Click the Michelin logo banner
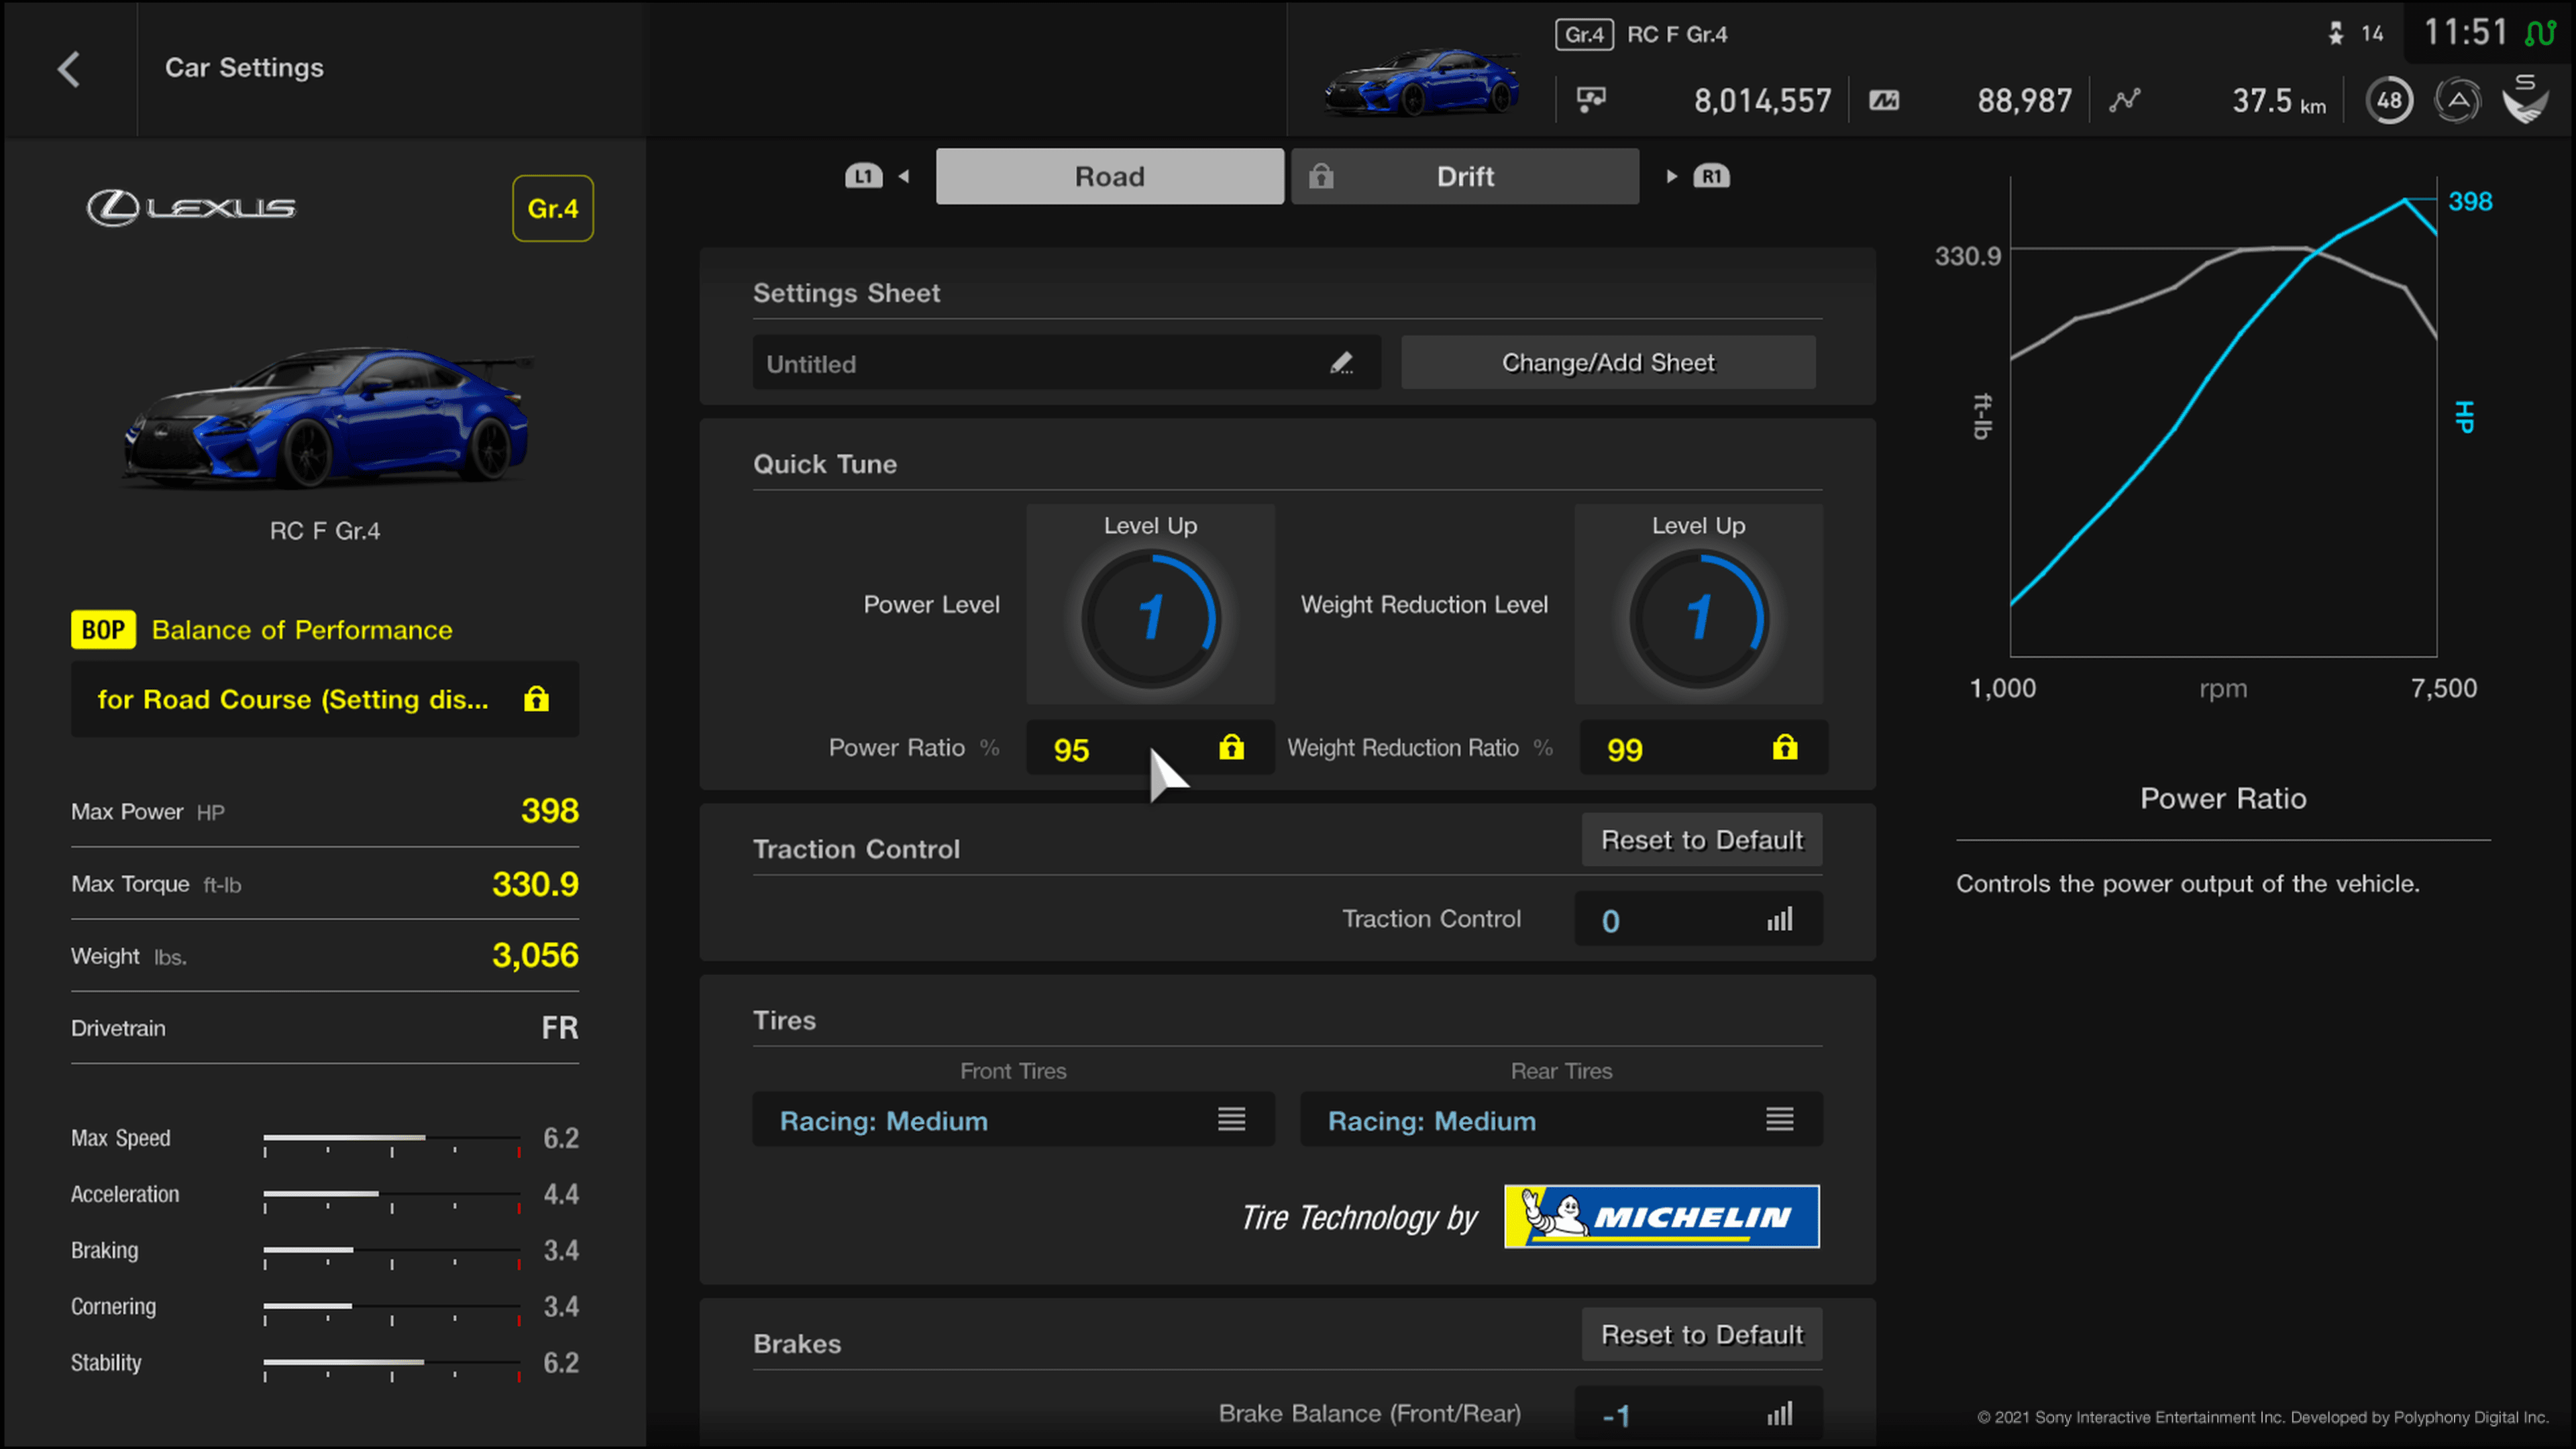This screenshot has width=2576, height=1449. (1661, 1216)
